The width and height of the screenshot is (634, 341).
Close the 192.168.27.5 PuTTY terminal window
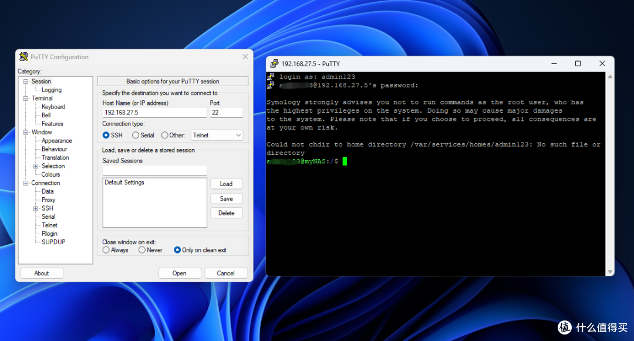coord(602,63)
